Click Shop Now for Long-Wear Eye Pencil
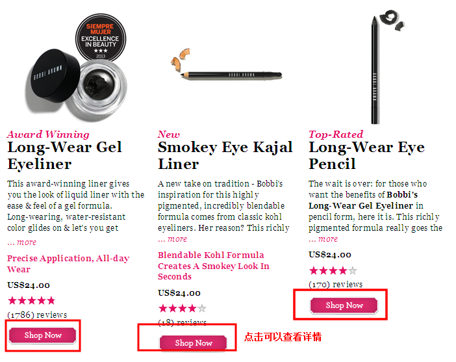This screenshot has height=362, width=456. [344, 305]
